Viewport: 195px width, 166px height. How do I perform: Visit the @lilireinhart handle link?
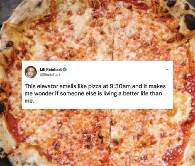pyautogui.click(x=50, y=74)
